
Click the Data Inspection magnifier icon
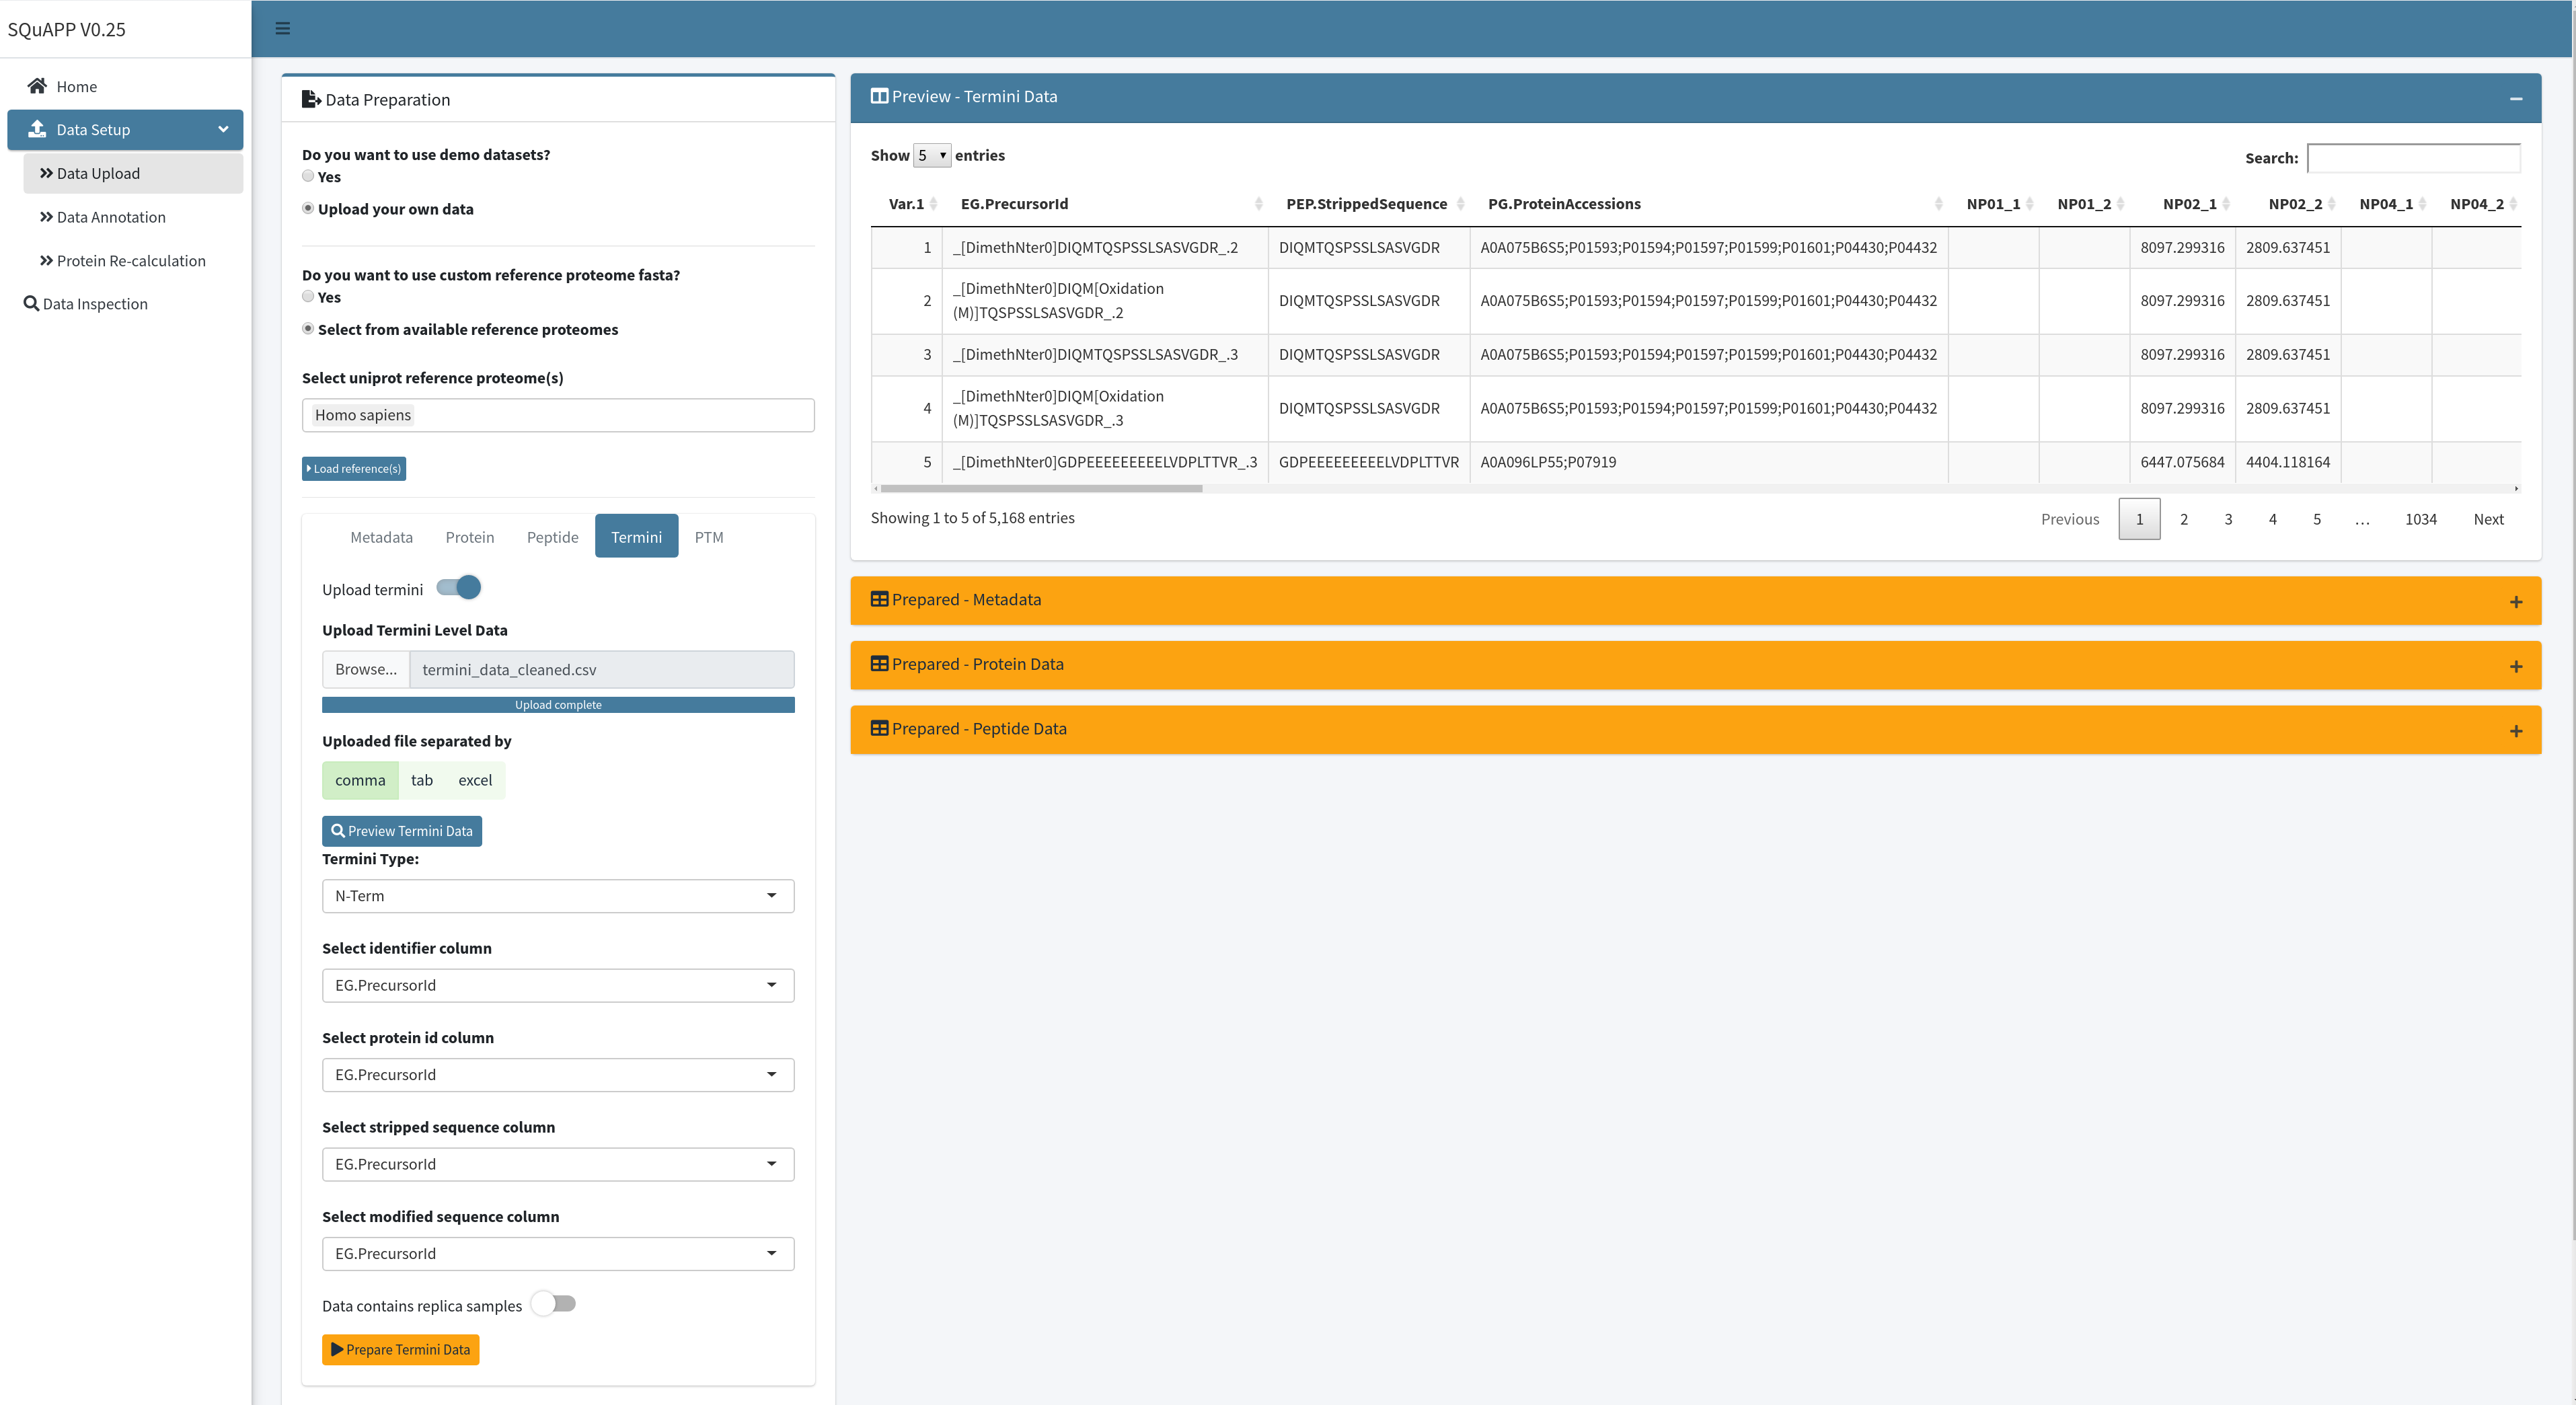pyautogui.click(x=31, y=303)
